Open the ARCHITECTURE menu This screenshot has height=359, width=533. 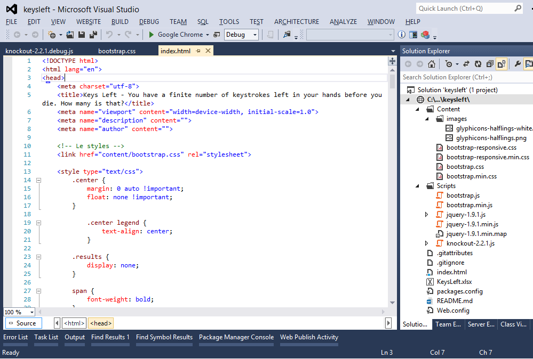coord(296,22)
